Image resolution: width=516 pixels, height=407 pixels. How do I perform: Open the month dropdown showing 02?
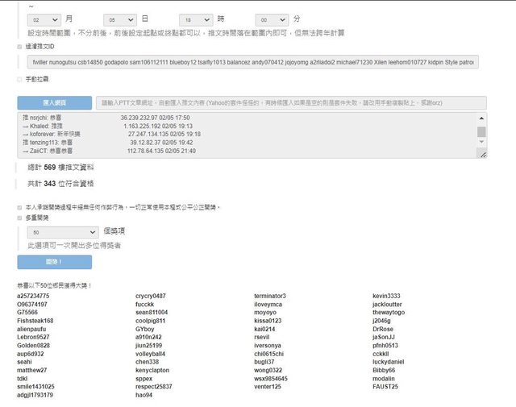(44, 19)
